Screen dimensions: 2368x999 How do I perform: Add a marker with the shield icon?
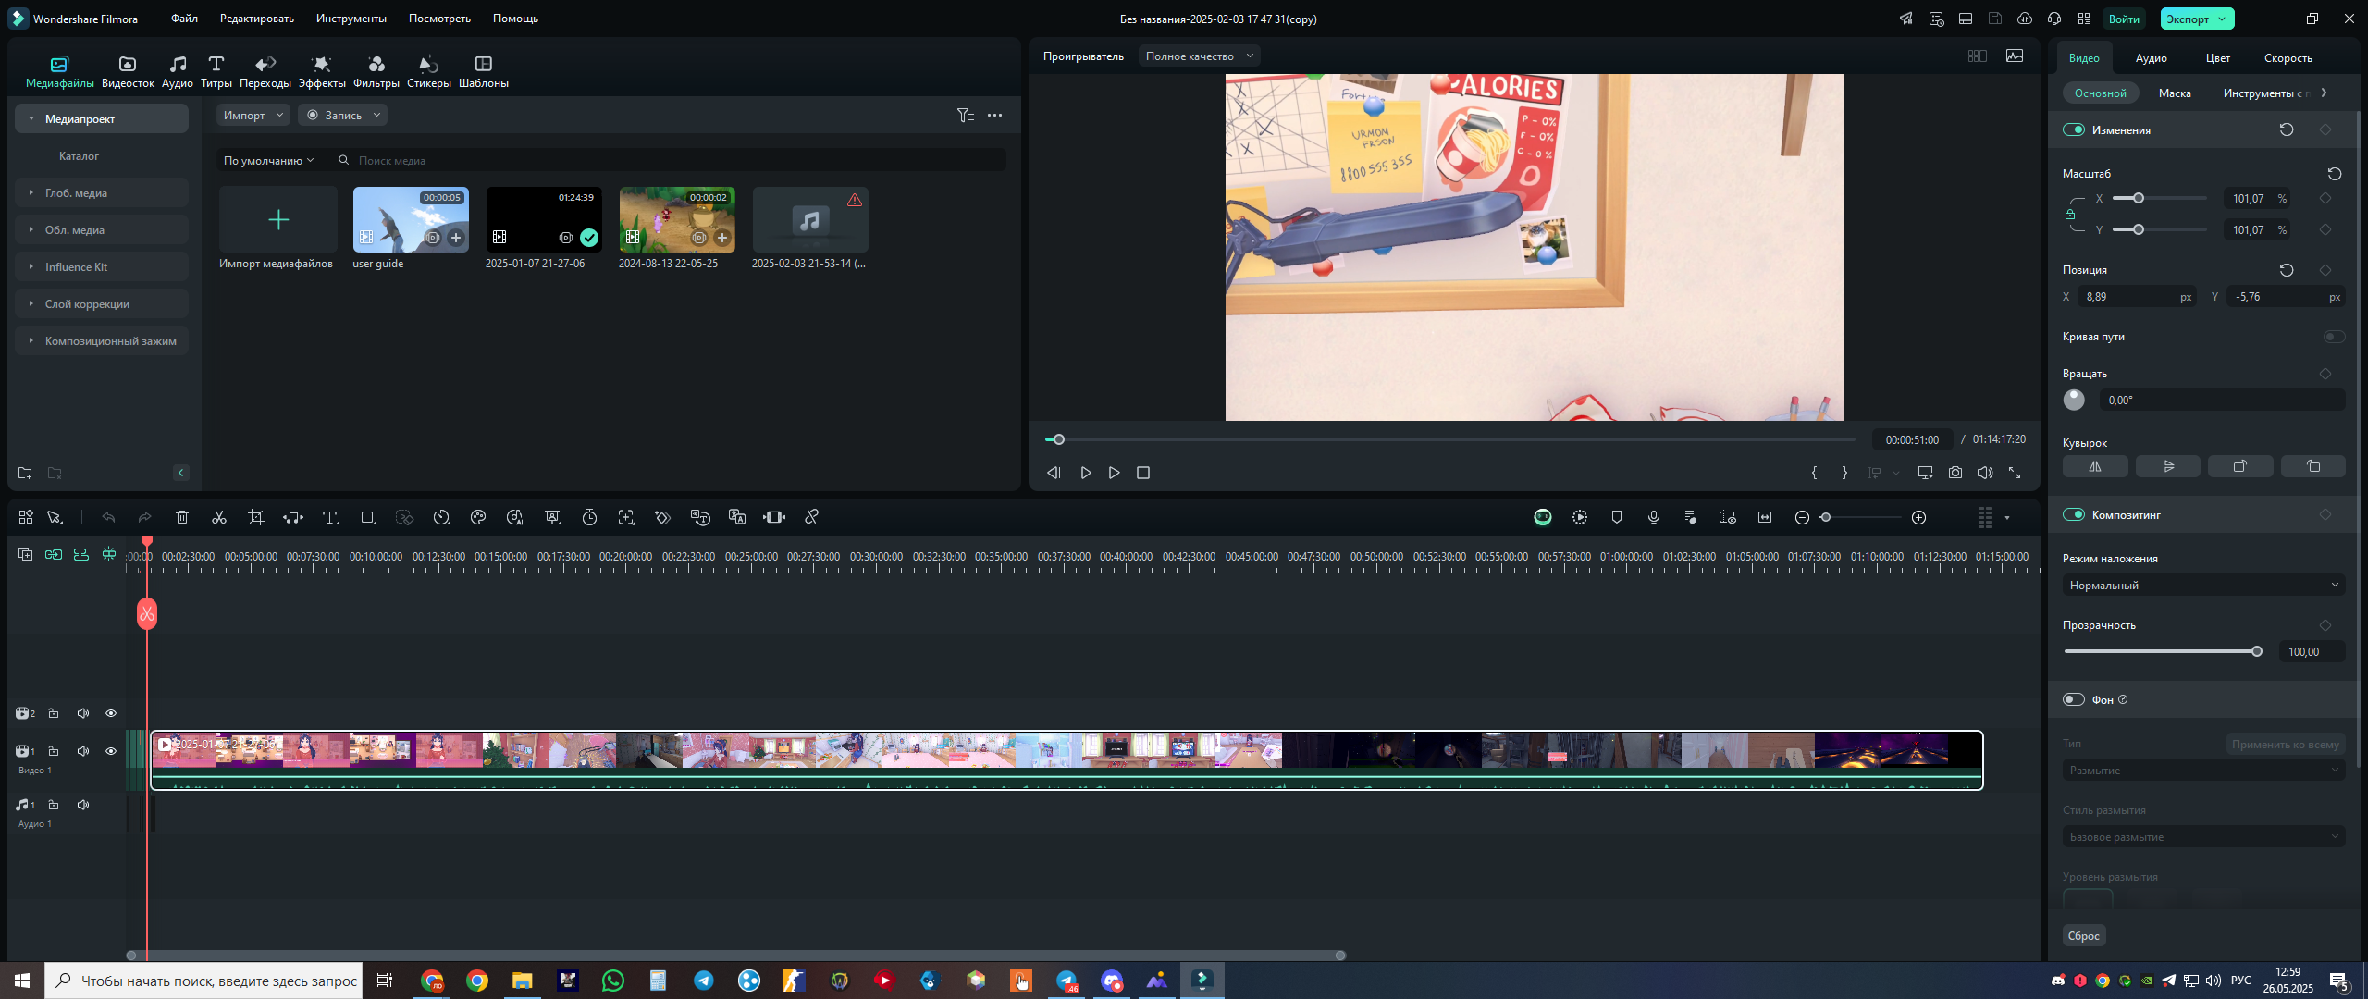coord(1617,517)
